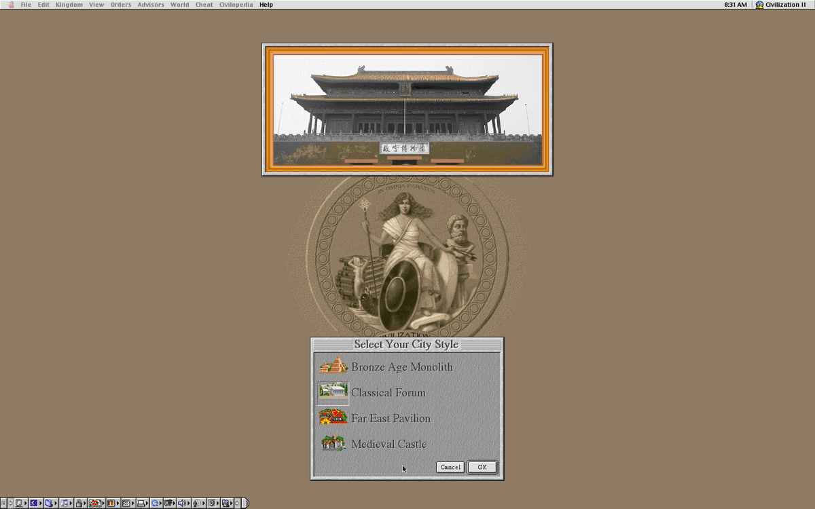Open the World menu

[x=180, y=5]
